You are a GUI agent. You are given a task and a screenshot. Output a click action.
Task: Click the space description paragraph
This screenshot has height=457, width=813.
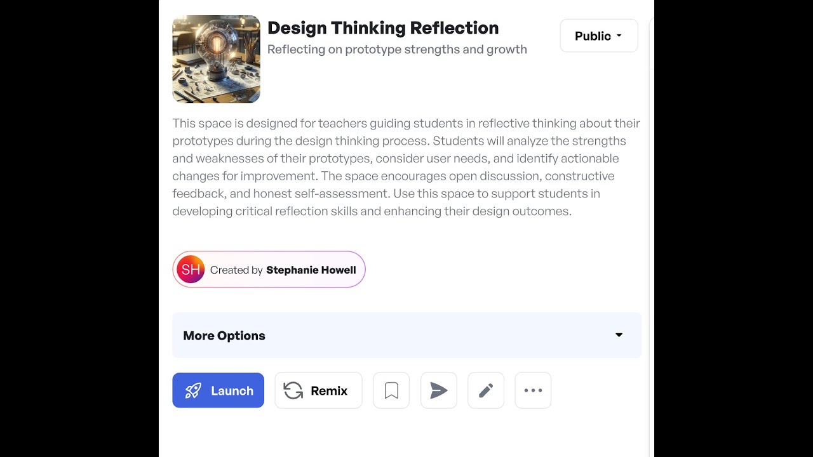click(x=406, y=167)
